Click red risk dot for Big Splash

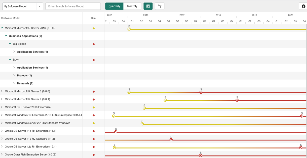click(94, 44)
